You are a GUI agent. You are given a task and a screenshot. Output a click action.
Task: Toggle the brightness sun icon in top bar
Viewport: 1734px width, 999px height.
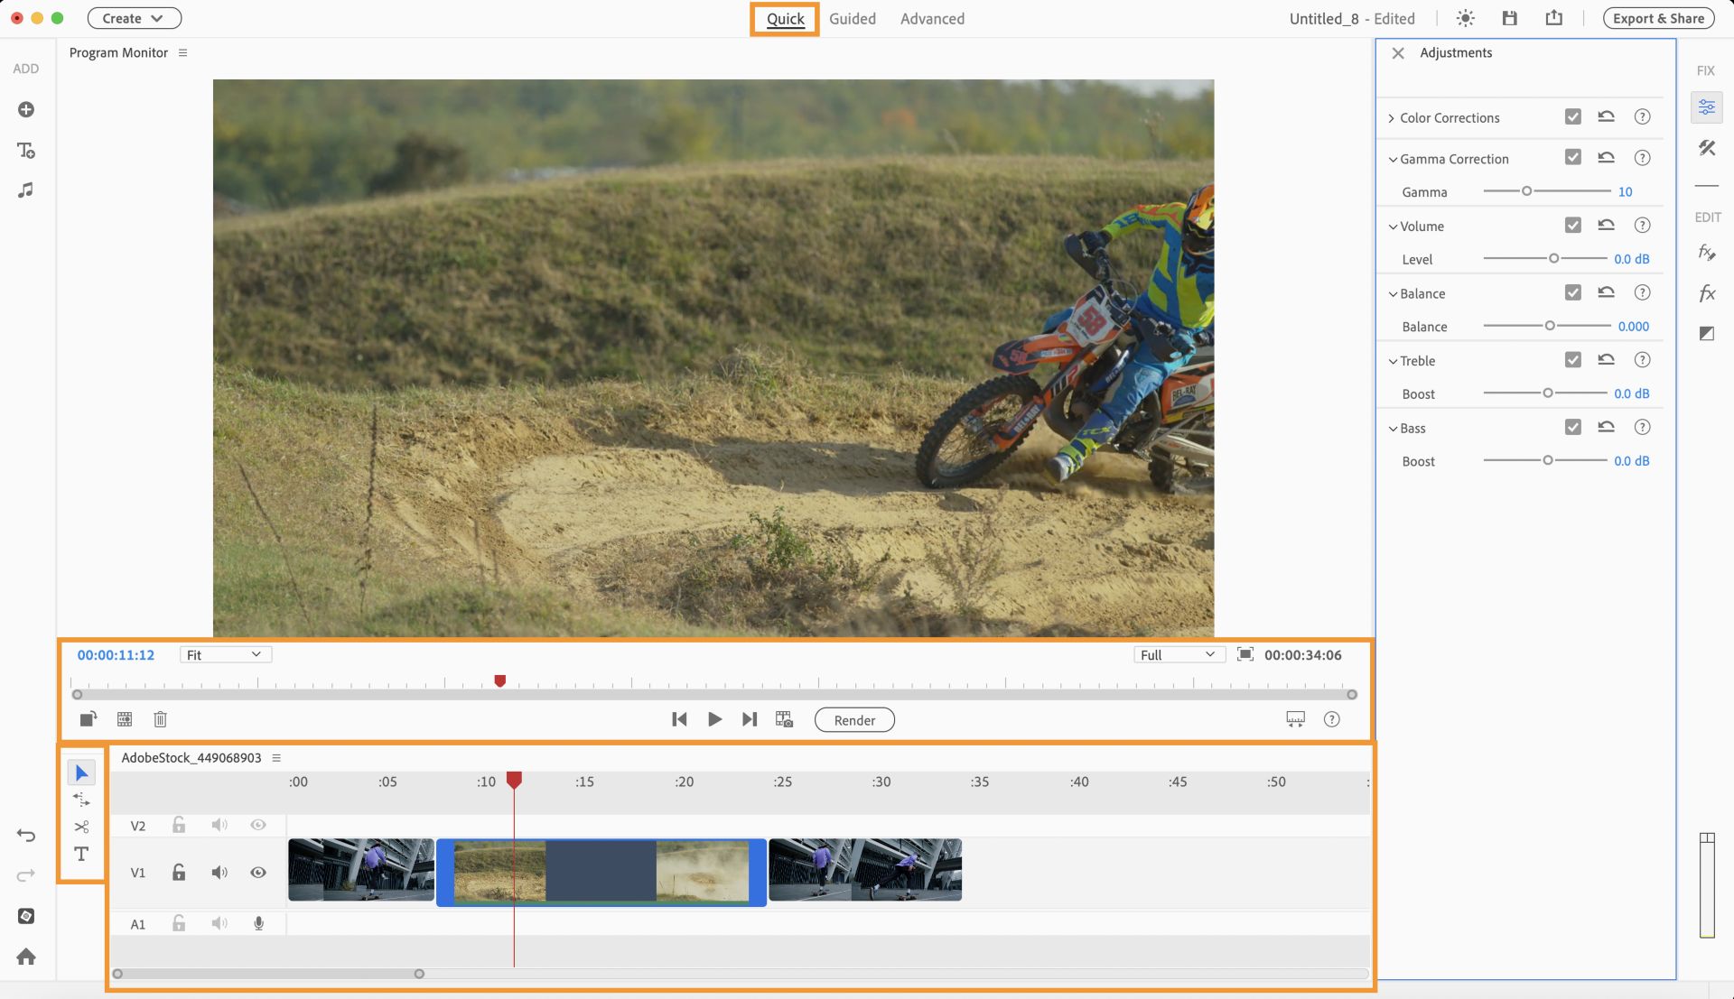click(x=1465, y=18)
